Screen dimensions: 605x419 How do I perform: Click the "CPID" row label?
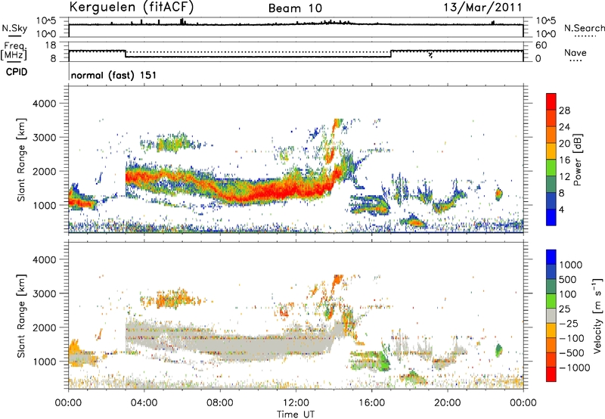17,72
